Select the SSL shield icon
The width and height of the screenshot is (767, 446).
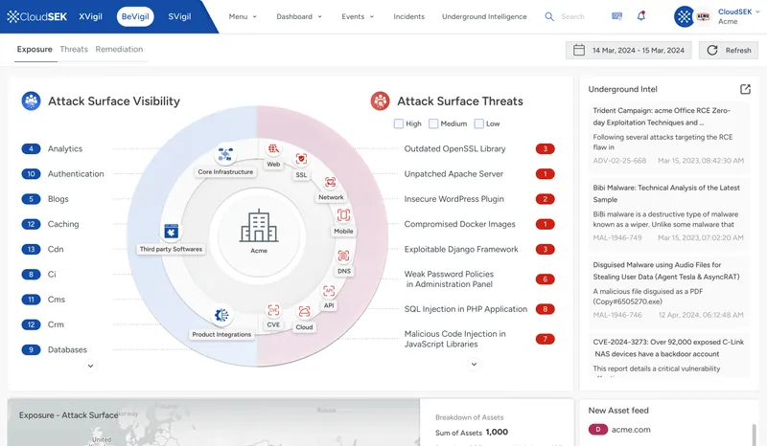click(301, 159)
